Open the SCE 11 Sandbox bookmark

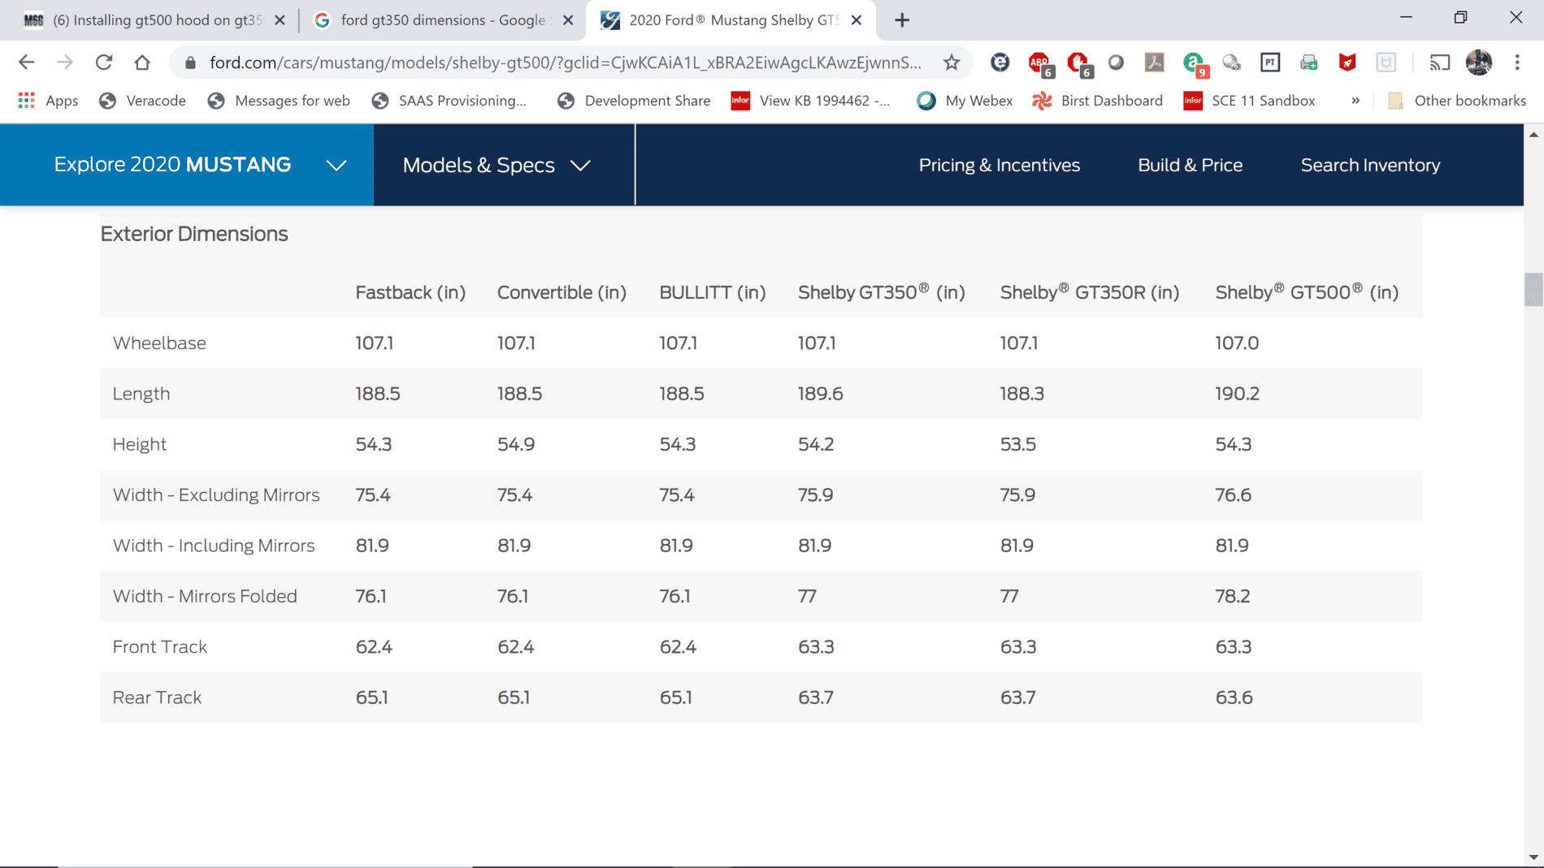1250,101
